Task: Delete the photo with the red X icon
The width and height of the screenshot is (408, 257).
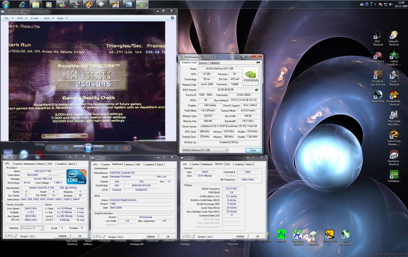Action: [x=126, y=148]
